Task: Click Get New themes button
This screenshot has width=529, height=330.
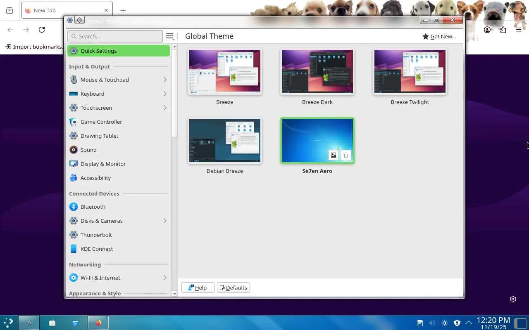Action: (x=439, y=36)
